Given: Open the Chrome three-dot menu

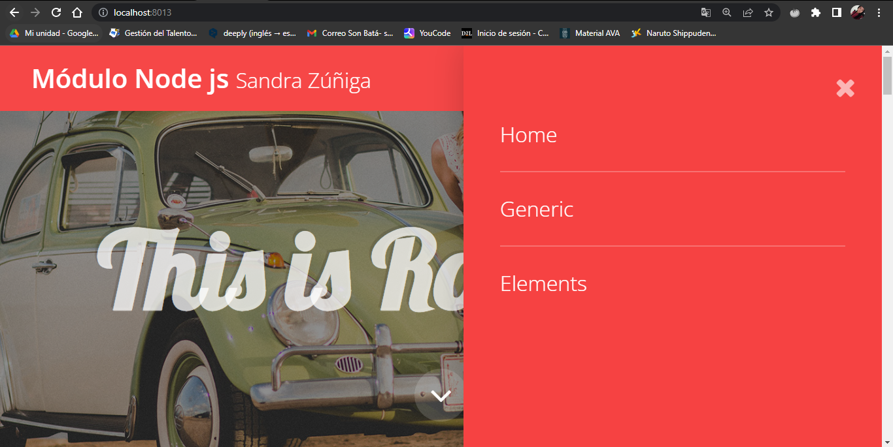Looking at the screenshot, I should coord(878,12).
